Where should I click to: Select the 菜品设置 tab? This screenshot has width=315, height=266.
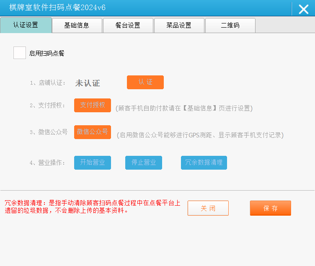point(179,26)
